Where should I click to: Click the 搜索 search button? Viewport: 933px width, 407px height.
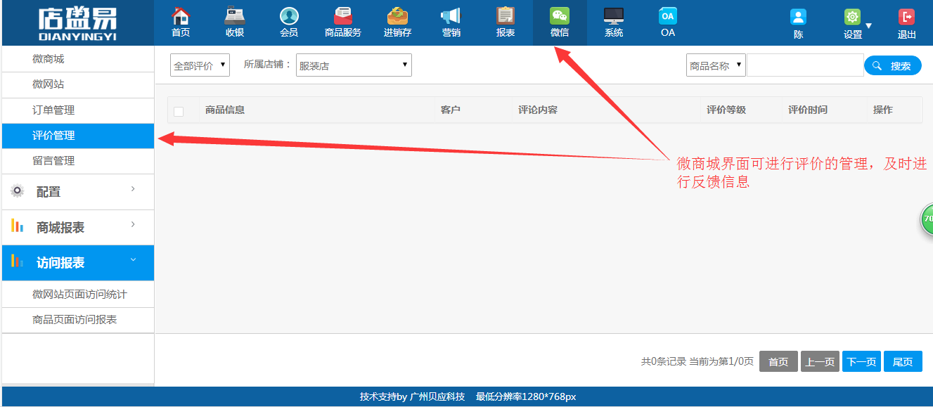[892, 65]
